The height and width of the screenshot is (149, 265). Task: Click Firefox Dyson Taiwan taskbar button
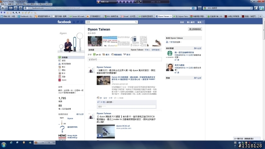point(44,142)
